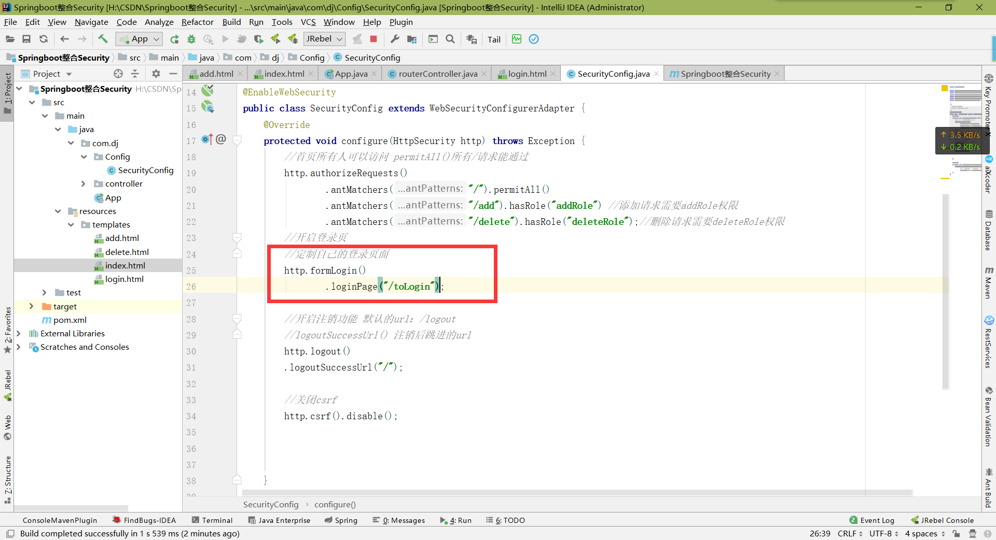Open the Event Log
The width and height of the screenshot is (996, 540).
[x=872, y=520]
